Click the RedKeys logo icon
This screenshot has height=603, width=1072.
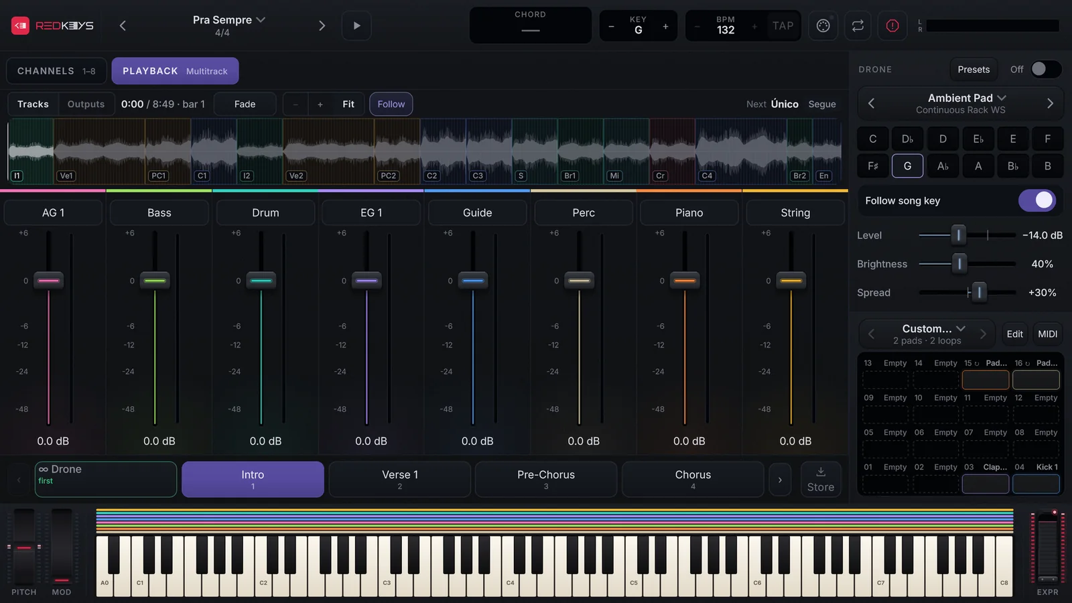coord(20,25)
